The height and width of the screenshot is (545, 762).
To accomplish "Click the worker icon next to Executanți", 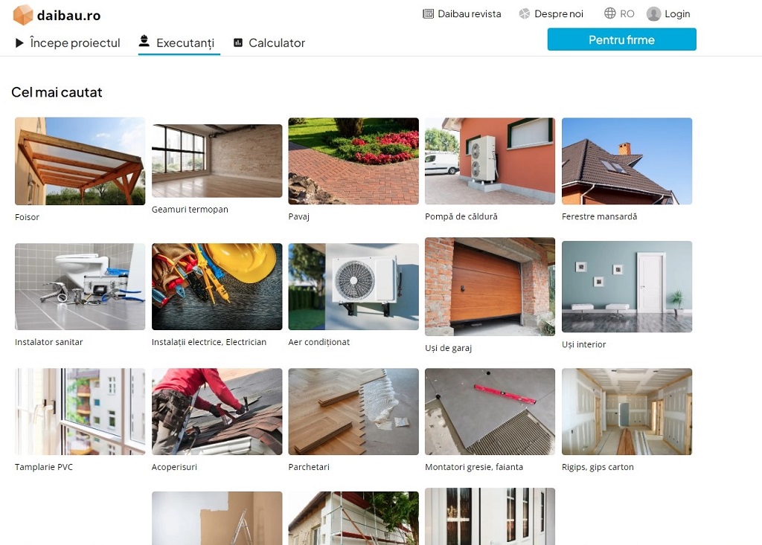I will click(144, 41).
